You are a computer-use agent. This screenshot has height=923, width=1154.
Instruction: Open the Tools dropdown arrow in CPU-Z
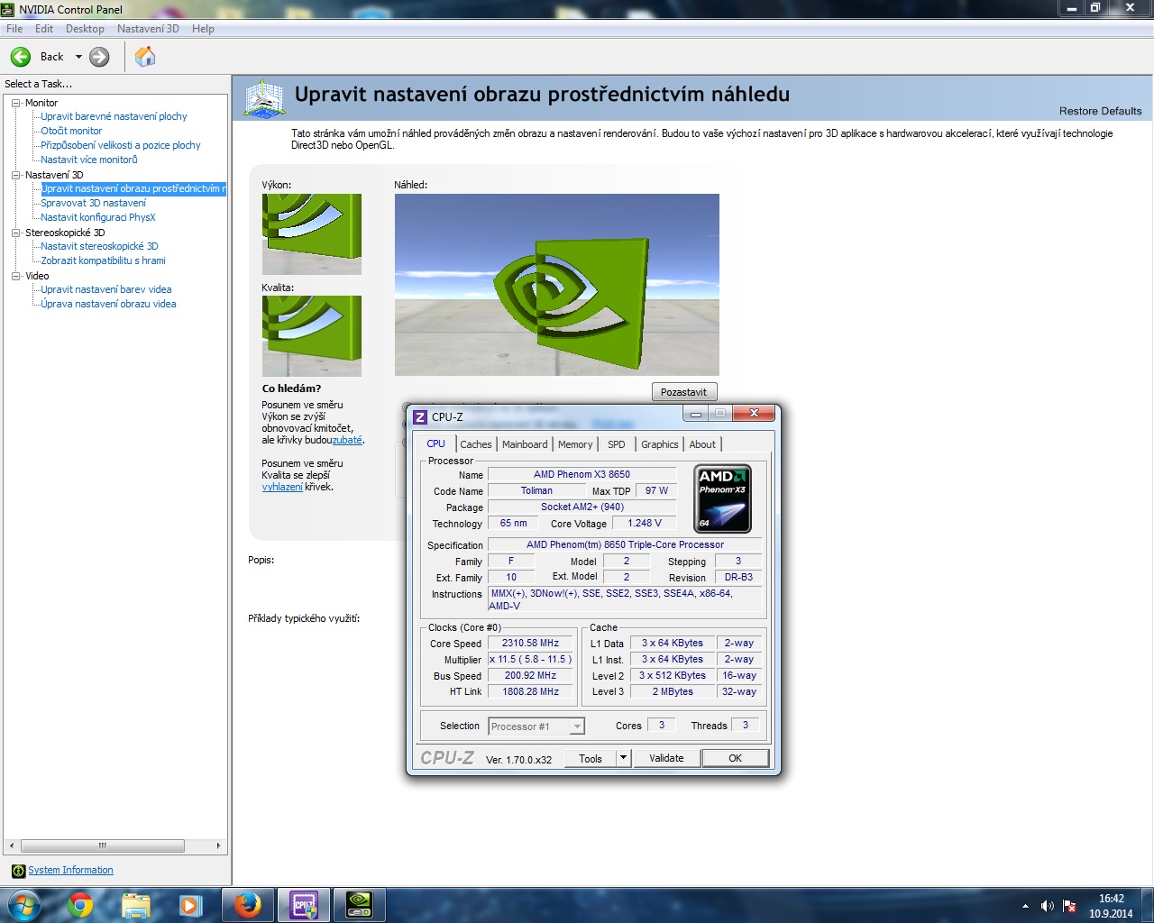(623, 758)
